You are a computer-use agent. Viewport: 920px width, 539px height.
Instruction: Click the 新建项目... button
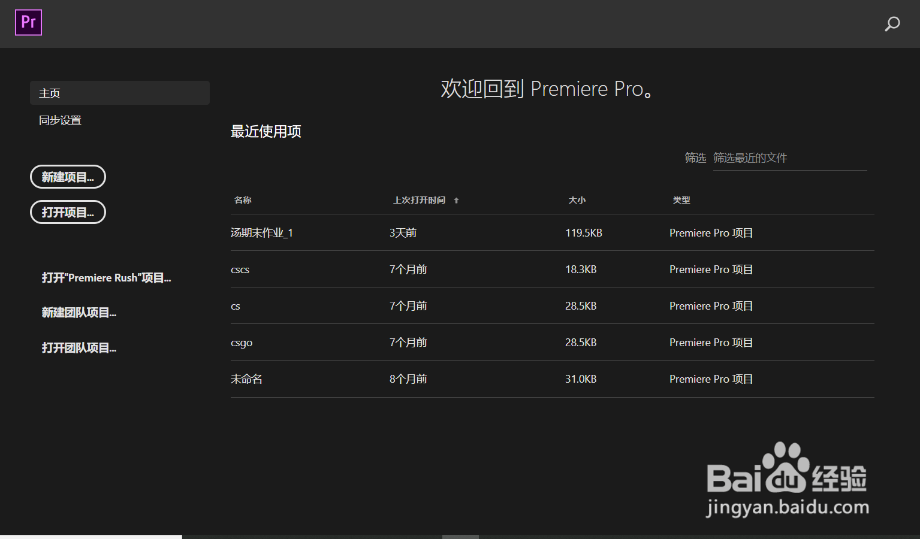[x=68, y=177]
